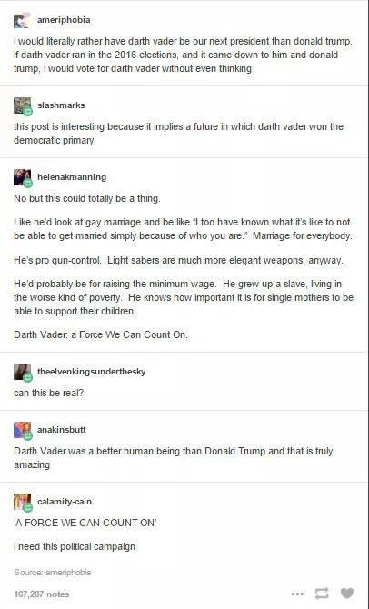The height and width of the screenshot is (609, 369).
Task: Click the reblog arrows icon
Action: tap(322, 594)
